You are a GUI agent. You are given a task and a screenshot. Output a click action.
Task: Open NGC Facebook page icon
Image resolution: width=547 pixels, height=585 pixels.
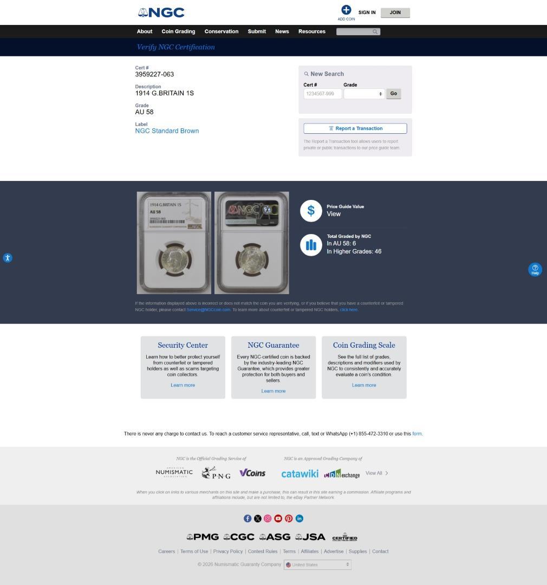pos(248,518)
